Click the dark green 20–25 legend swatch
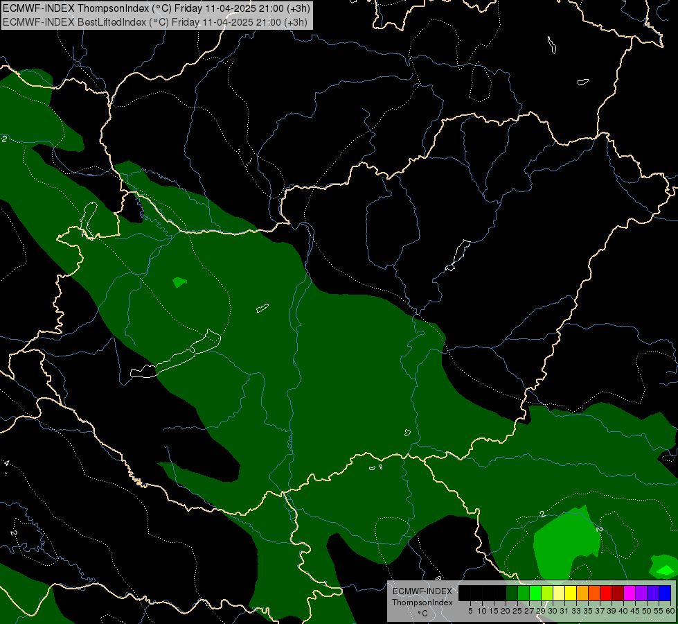 point(512,593)
